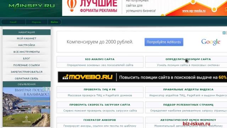Click the Навигация section header
Screen dimensions: 227x128
point(27,32)
